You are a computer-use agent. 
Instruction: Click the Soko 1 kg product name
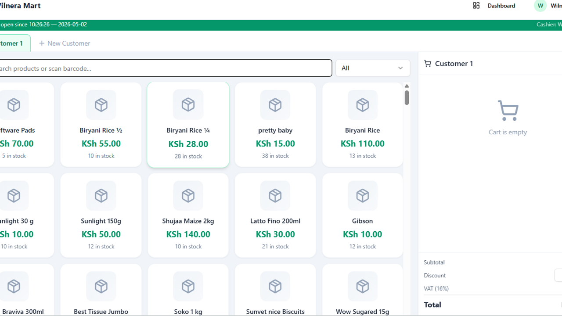pyautogui.click(x=188, y=312)
